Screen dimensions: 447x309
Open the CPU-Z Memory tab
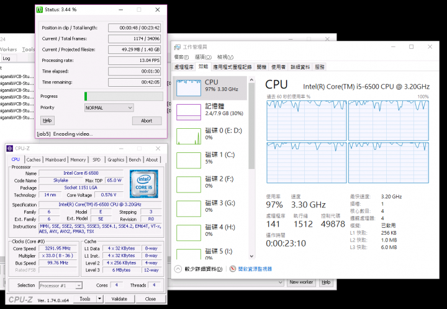coord(78,160)
